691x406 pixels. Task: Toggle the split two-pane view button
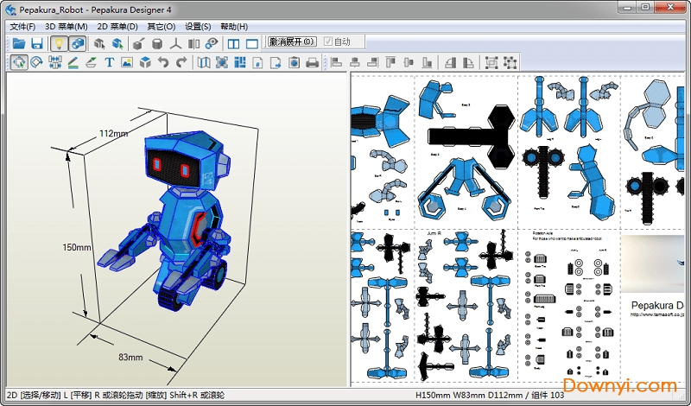[x=233, y=43]
